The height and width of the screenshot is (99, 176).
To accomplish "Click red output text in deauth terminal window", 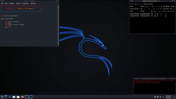I will point(154,82).
